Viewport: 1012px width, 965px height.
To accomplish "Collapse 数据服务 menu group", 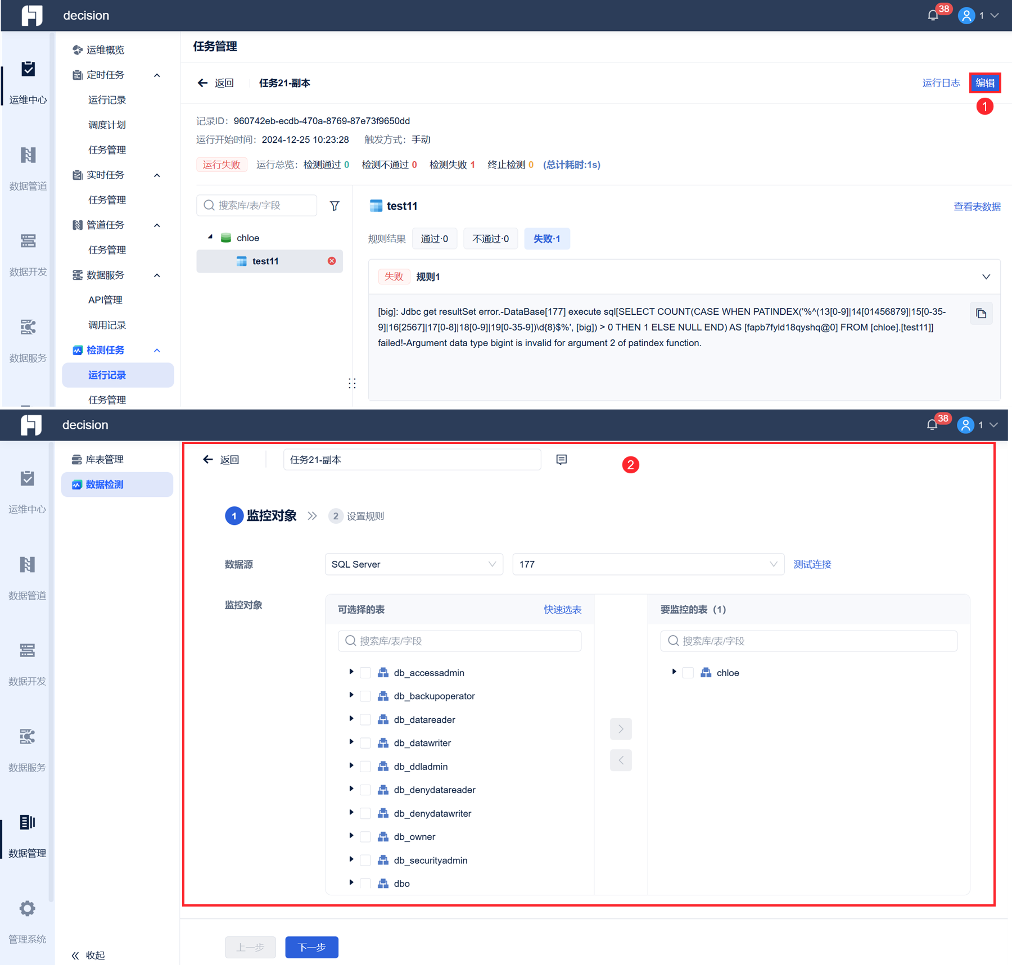I will 157,275.
